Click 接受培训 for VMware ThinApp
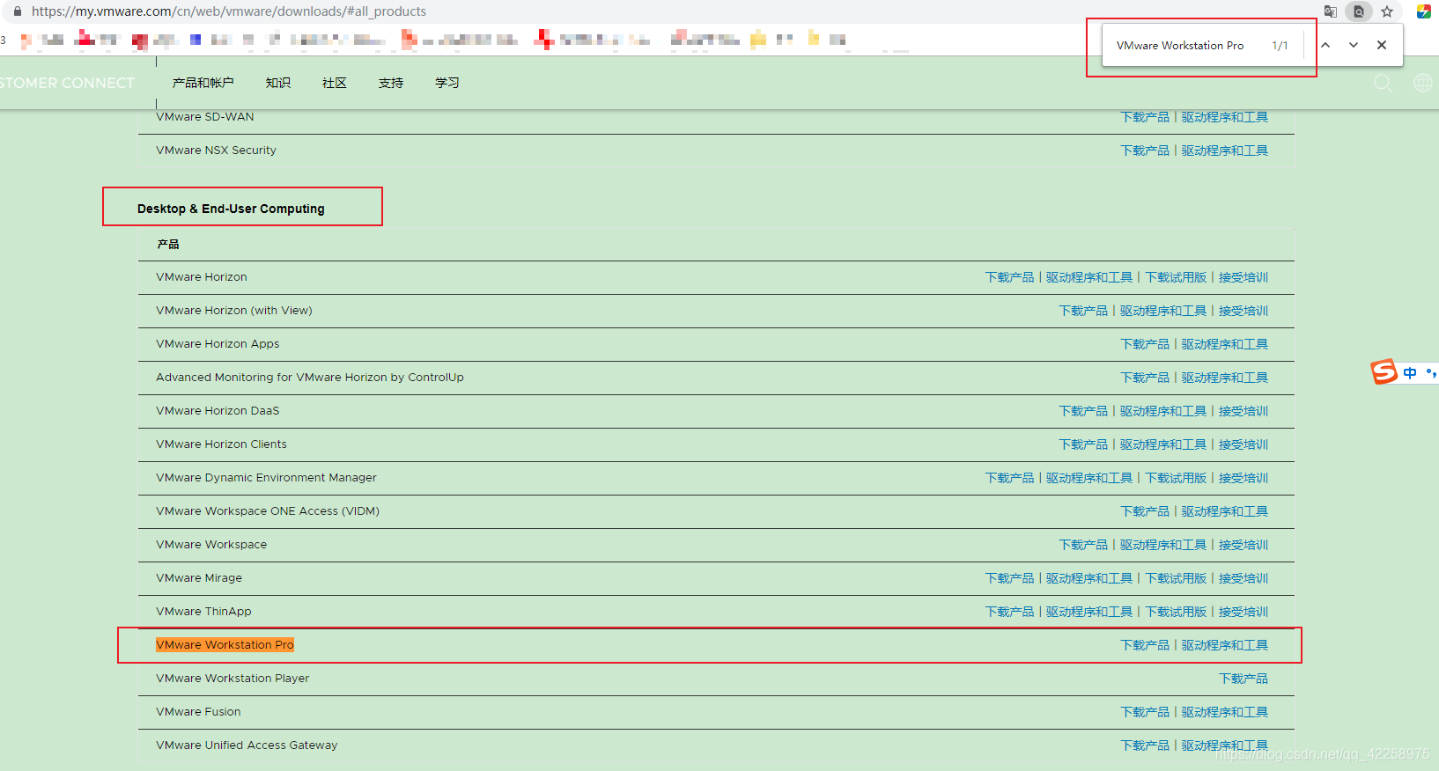 pos(1243,612)
